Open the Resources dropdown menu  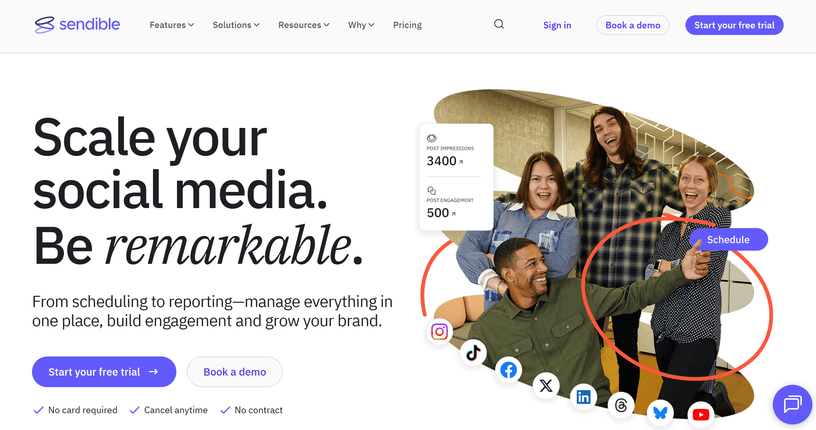304,25
